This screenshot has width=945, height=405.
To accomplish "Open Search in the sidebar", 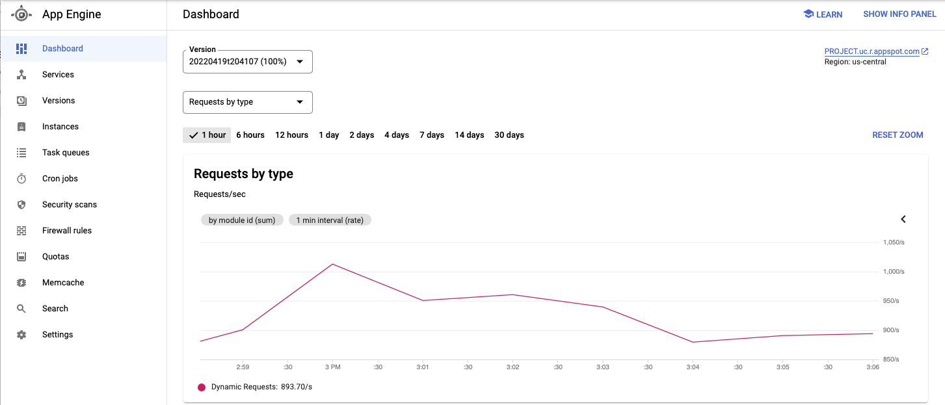I will (83, 309).
